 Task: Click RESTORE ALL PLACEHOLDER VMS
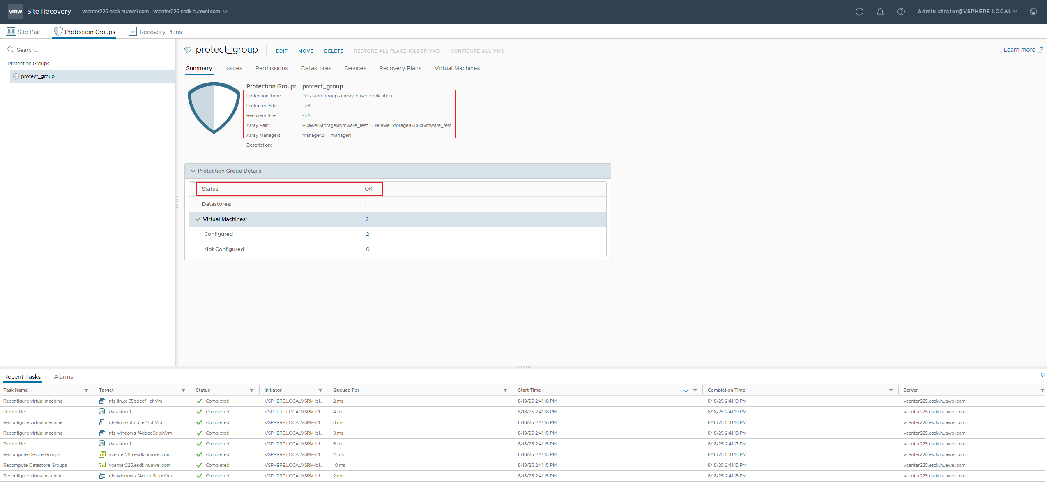[x=397, y=51]
